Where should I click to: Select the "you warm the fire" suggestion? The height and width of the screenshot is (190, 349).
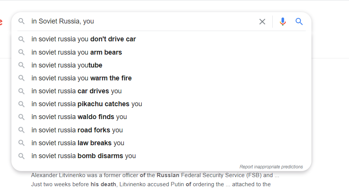(82, 78)
